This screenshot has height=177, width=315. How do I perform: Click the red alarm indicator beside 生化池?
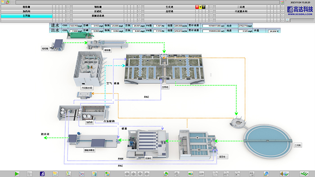(x=197, y=7)
